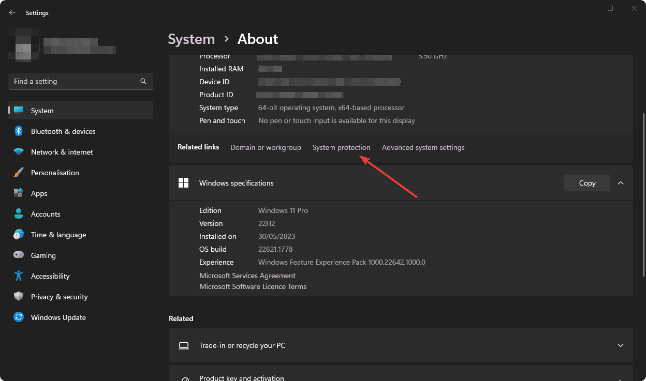
Task: Open System protection link
Action: [341, 147]
